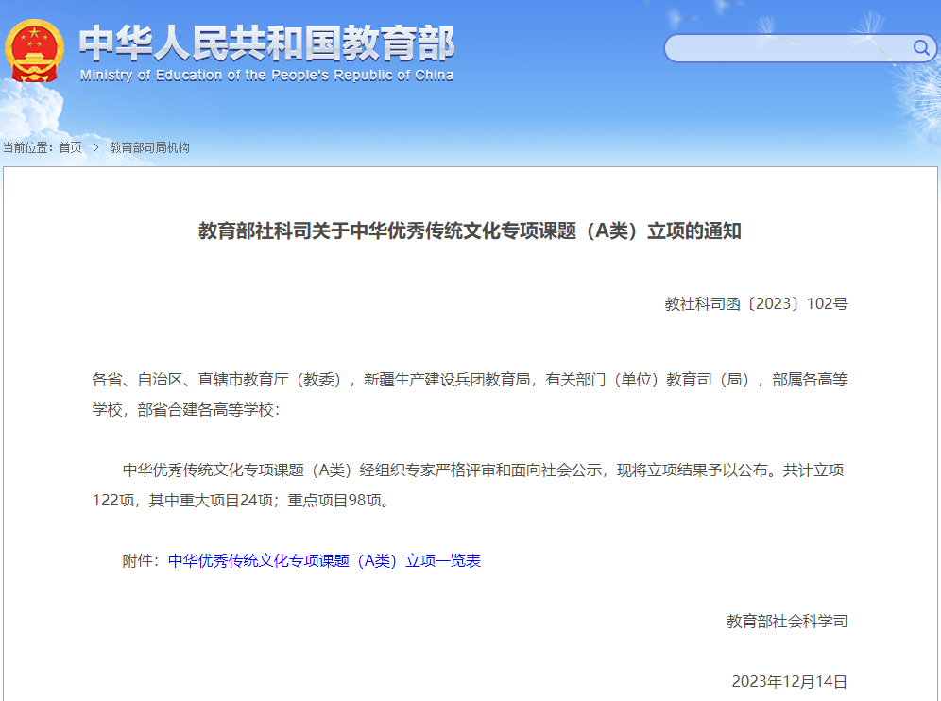This screenshot has width=941, height=701.
Task: Go to 首页 in the breadcrumb
Action: (70, 147)
